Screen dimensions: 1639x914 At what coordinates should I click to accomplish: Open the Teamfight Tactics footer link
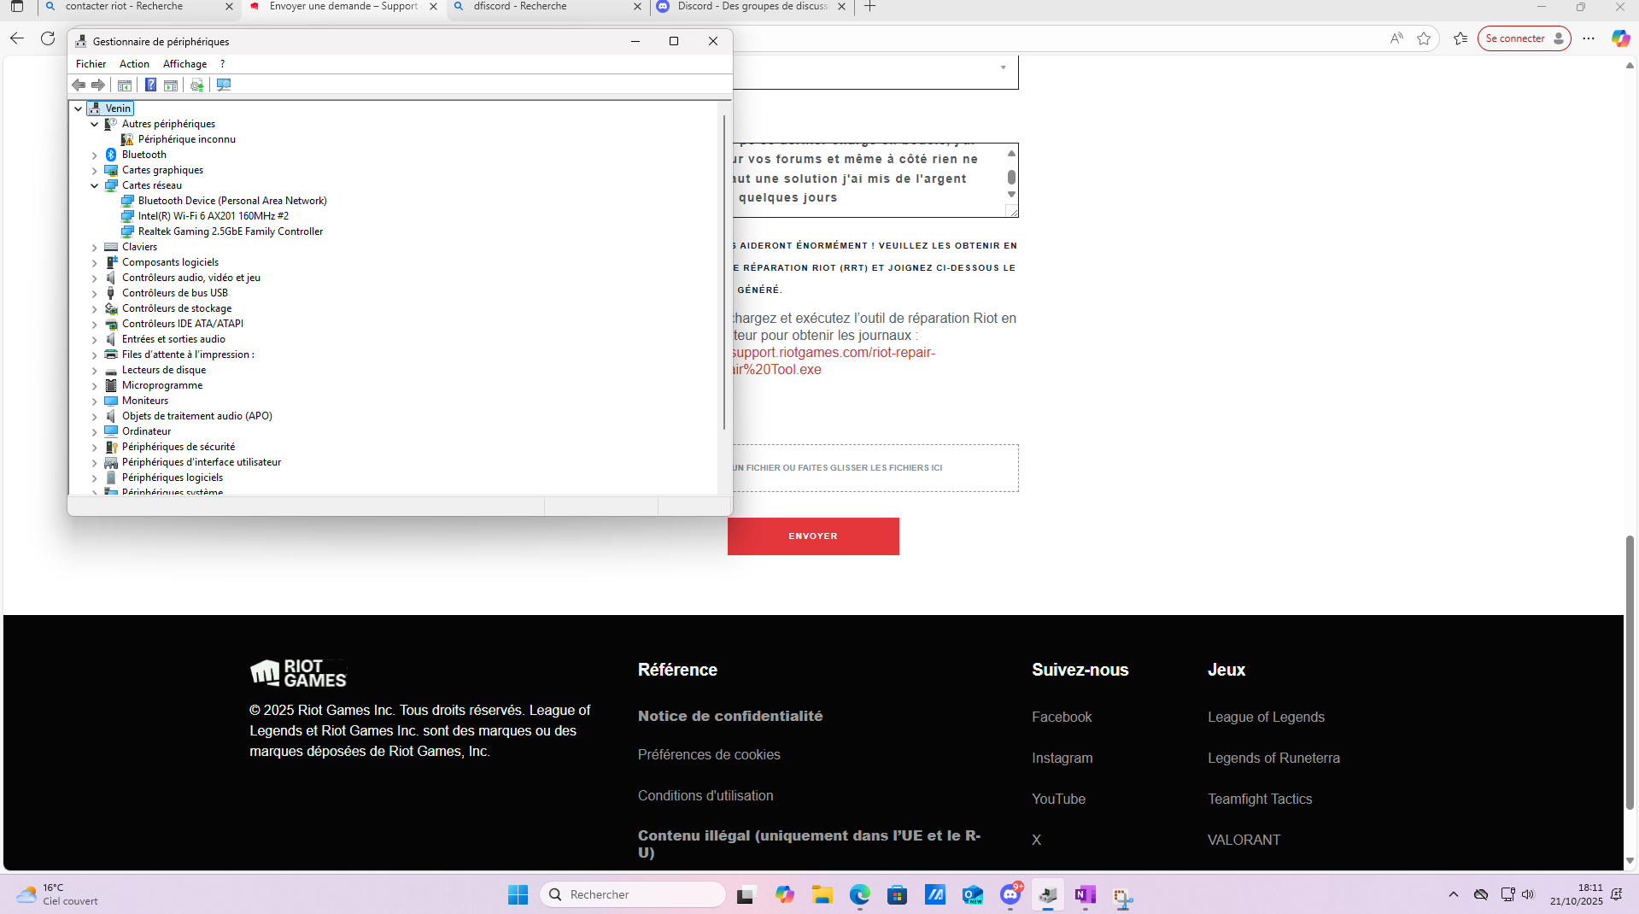(1260, 800)
